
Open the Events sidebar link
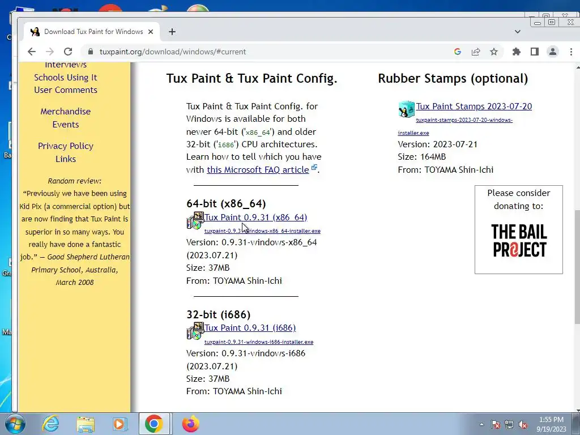(66, 124)
